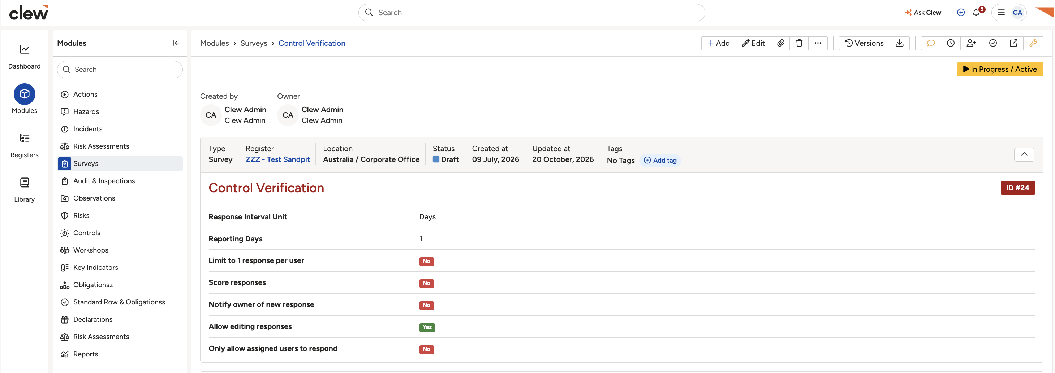Click the open in new window icon

pyautogui.click(x=1013, y=43)
